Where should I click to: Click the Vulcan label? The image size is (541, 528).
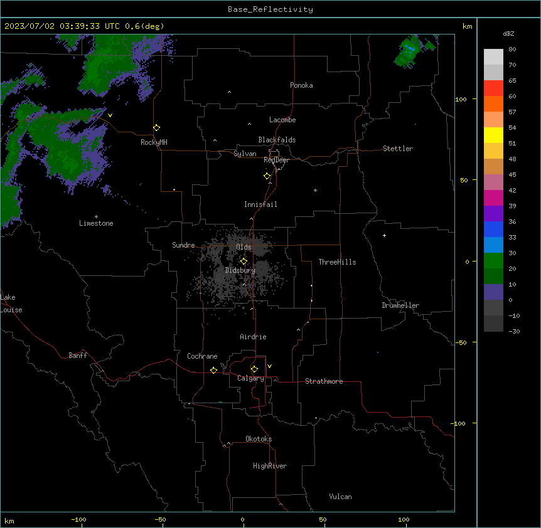pyautogui.click(x=340, y=497)
